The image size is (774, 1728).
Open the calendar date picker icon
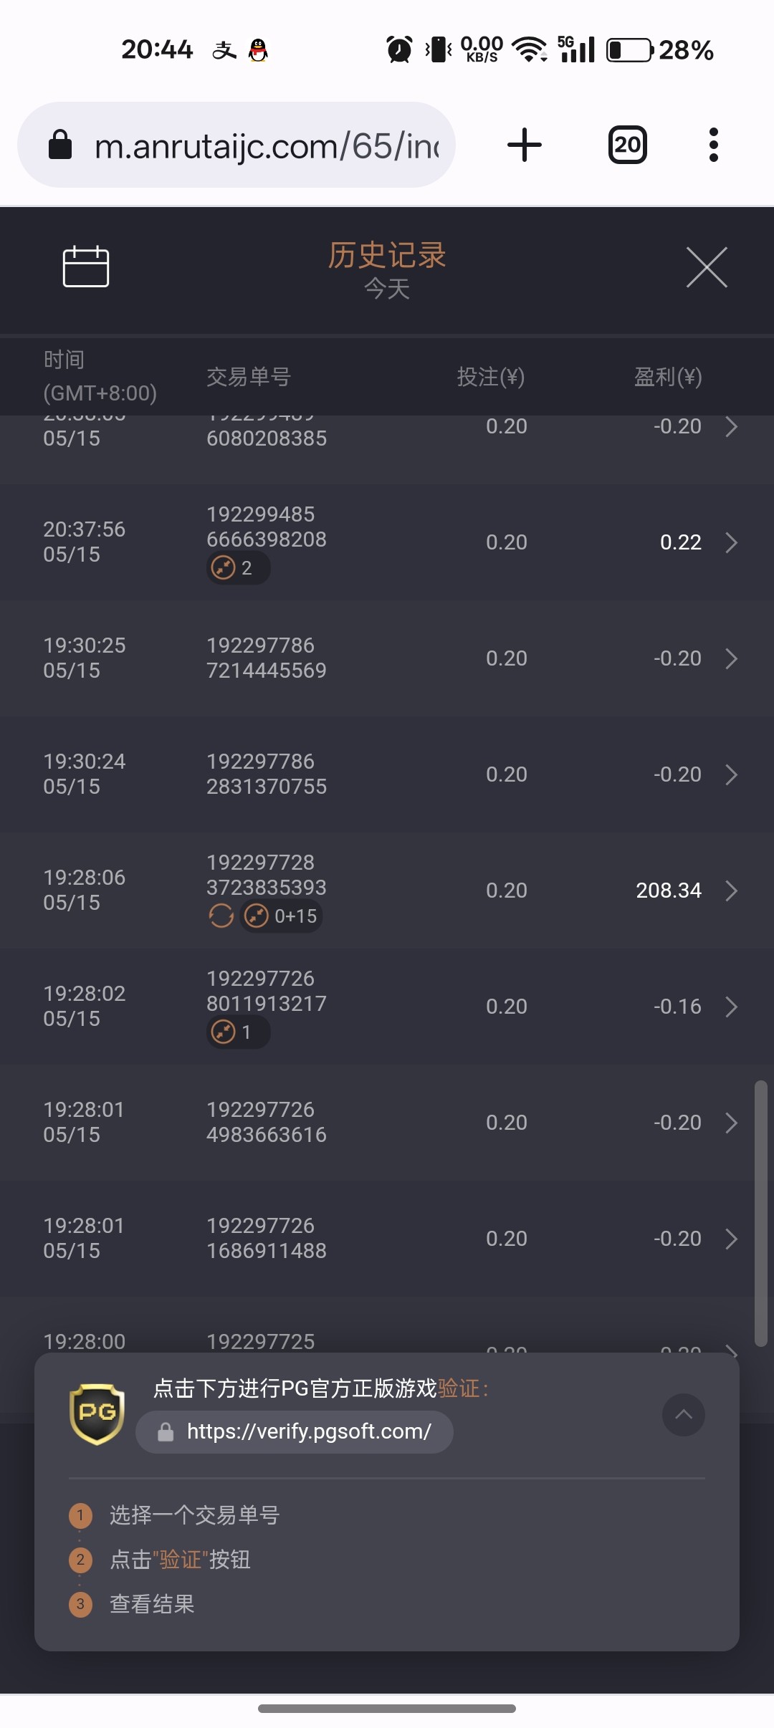tap(86, 267)
